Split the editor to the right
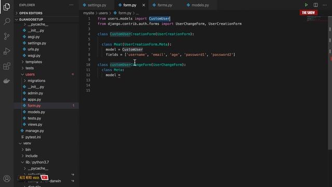The height and width of the screenshot is (187, 332). coord(315,5)
